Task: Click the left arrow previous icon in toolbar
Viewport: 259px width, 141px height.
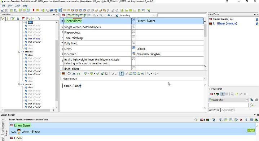Action: click(x=65, y=10)
